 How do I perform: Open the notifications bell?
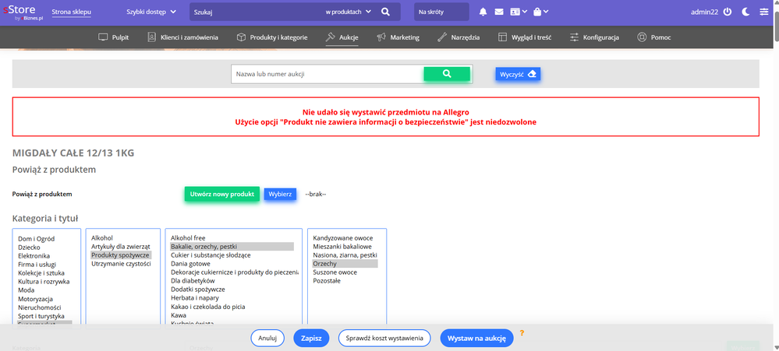point(483,12)
